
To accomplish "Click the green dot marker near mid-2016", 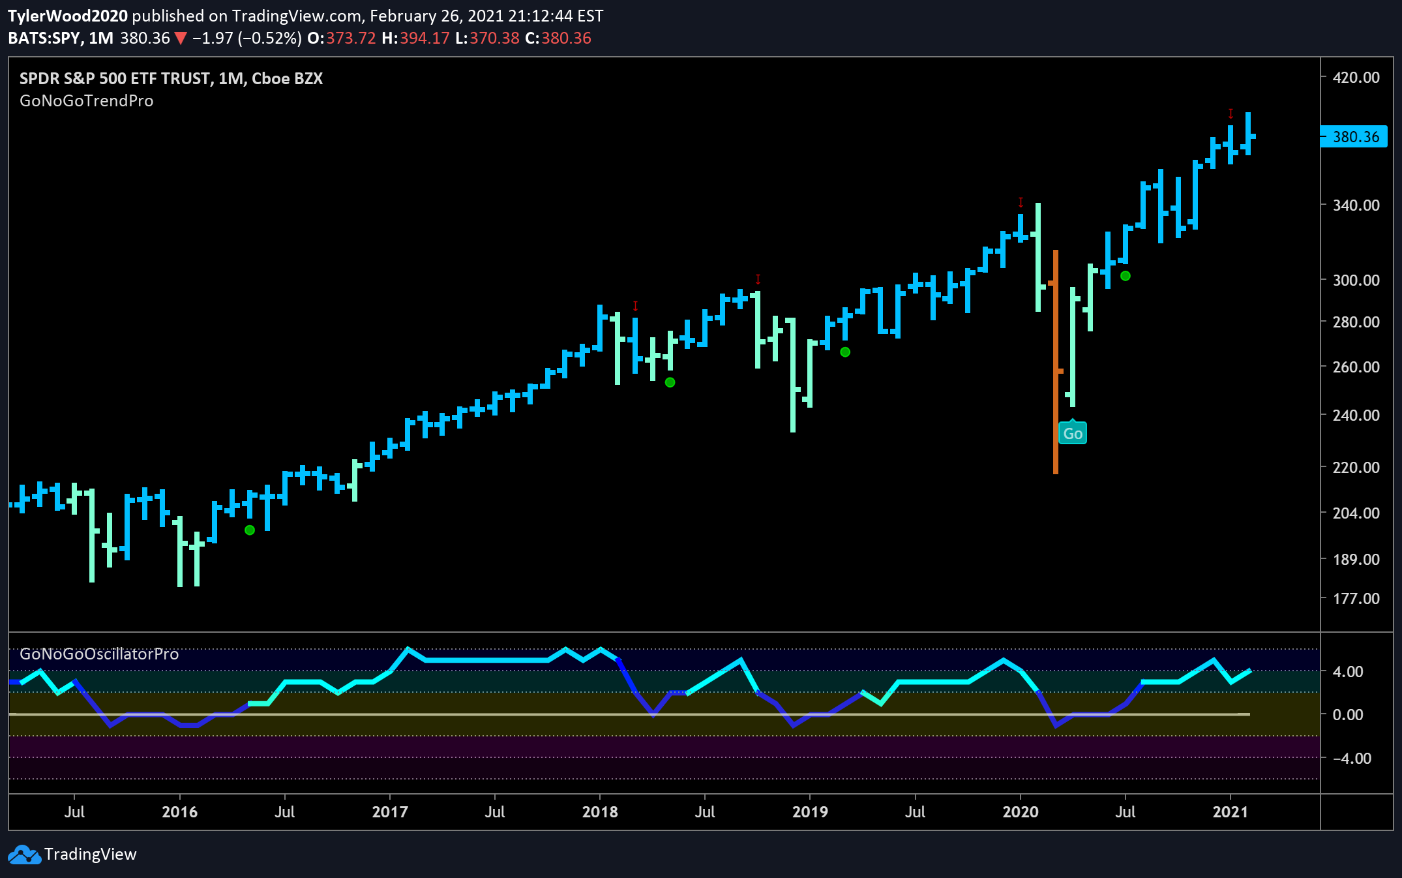I will pos(250,530).
